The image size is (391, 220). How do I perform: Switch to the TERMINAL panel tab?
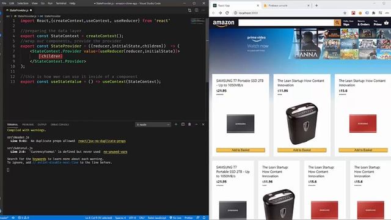tap(12, 125)
